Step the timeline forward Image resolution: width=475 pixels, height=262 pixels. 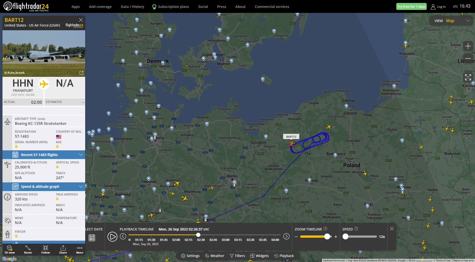tap(286, 236)
